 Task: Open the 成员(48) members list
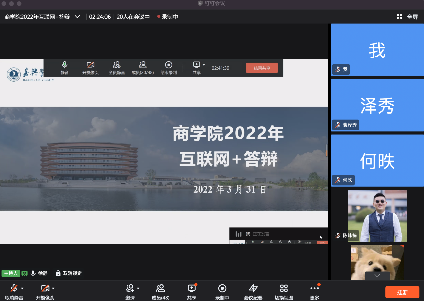pos(160,288)
